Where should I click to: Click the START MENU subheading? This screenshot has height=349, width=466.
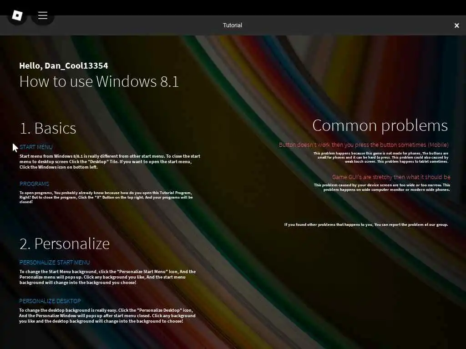[36, 147]
